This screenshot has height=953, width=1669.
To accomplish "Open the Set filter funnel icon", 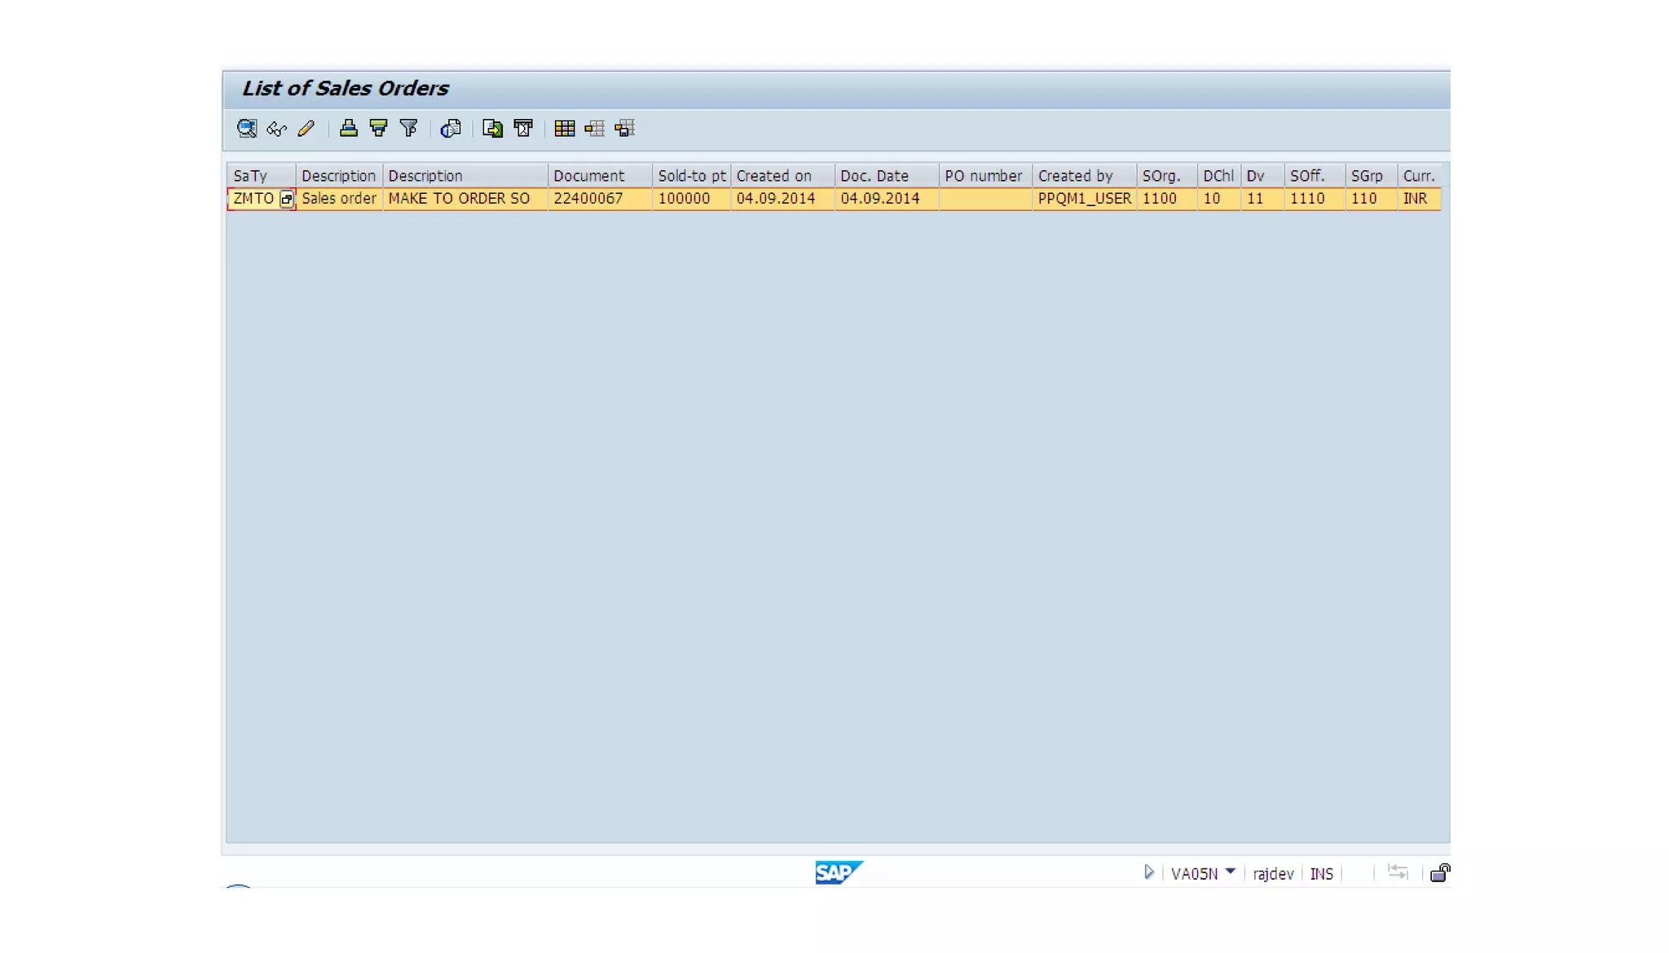I will pyautogui.click(x=409, y=129).
